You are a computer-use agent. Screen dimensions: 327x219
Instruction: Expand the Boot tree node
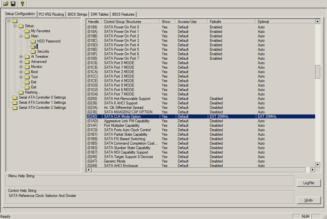click(x=21, y=72)
